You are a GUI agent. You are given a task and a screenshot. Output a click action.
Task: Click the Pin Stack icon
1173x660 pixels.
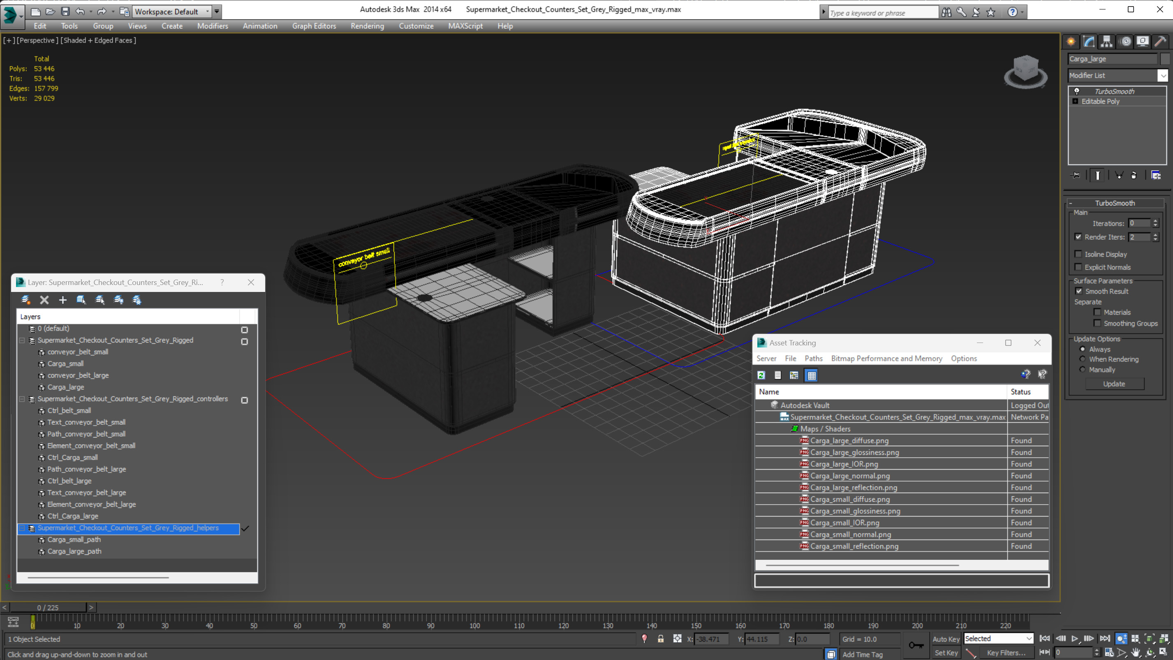(1076, 175)
